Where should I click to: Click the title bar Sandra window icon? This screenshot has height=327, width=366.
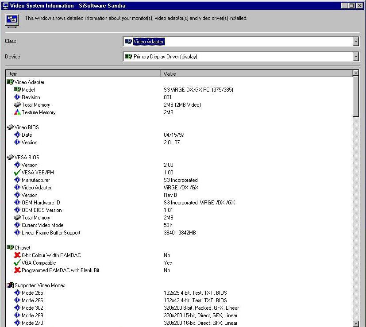(5, 6)
